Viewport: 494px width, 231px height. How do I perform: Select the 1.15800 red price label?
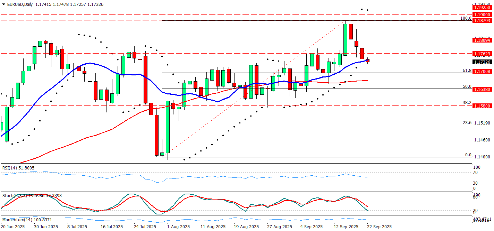[482, 105]
